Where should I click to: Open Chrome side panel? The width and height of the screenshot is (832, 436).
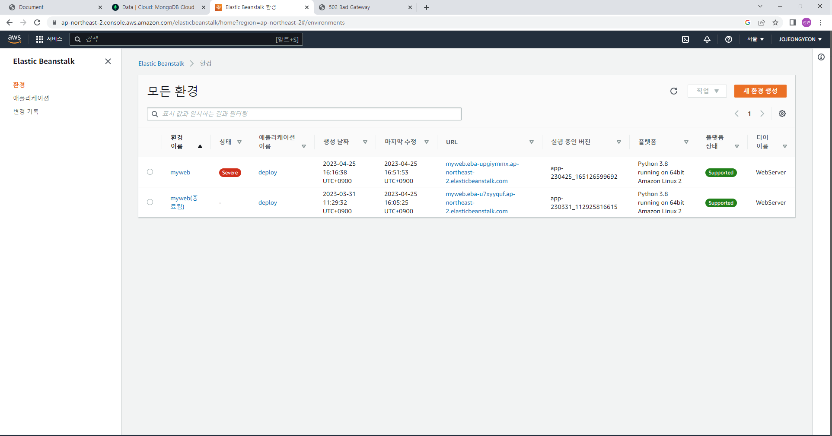pos(793,22)
